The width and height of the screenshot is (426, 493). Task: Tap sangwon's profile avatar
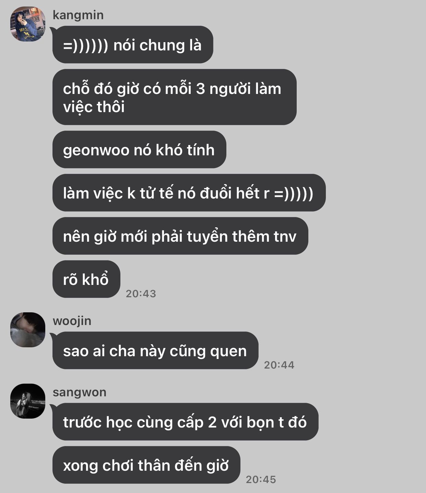[x=28, y=401]
